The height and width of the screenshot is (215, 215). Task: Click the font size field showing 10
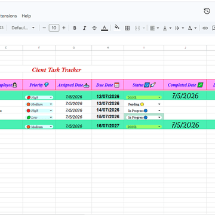click(x=54, y=28)
